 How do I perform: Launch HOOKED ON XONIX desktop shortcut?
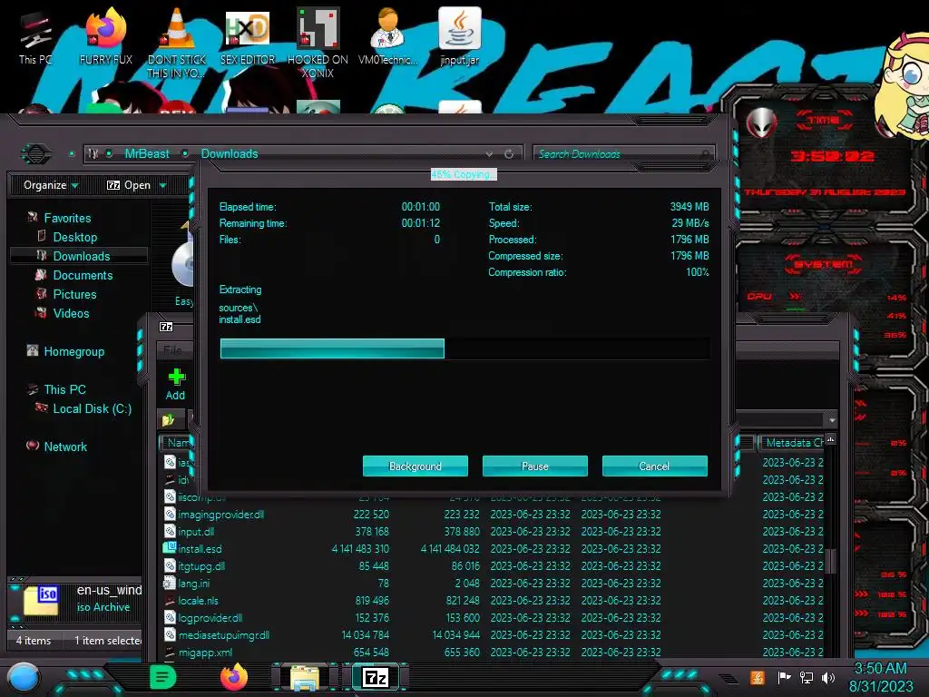pyautogui.click(x=318, y=43)
